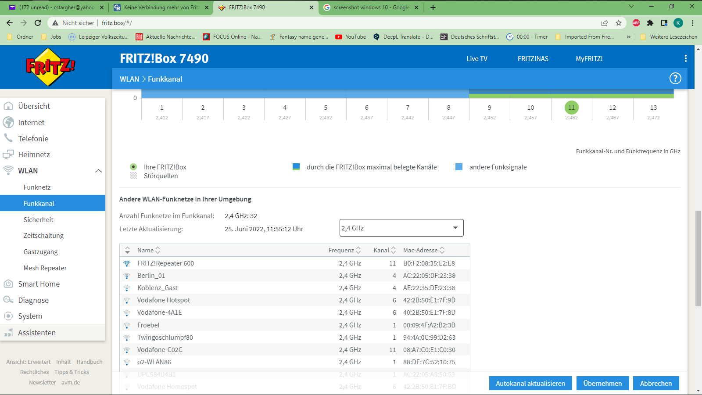This screenshot has width=702, height=395.
Task: Sort table by Name column
Action: [x=149, y=250]
